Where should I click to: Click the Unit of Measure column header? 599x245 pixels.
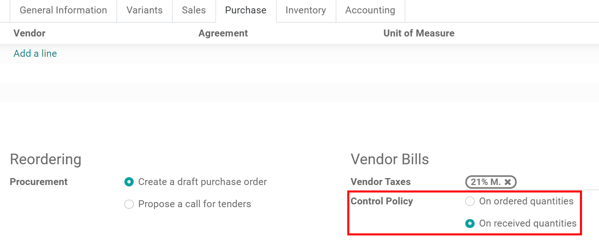click(419, 33)
